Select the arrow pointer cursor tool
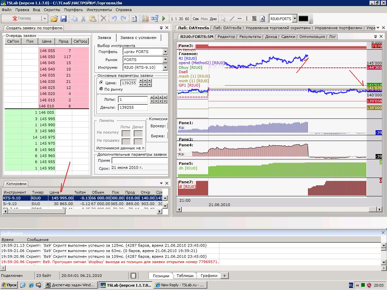 tap(224, 19)
